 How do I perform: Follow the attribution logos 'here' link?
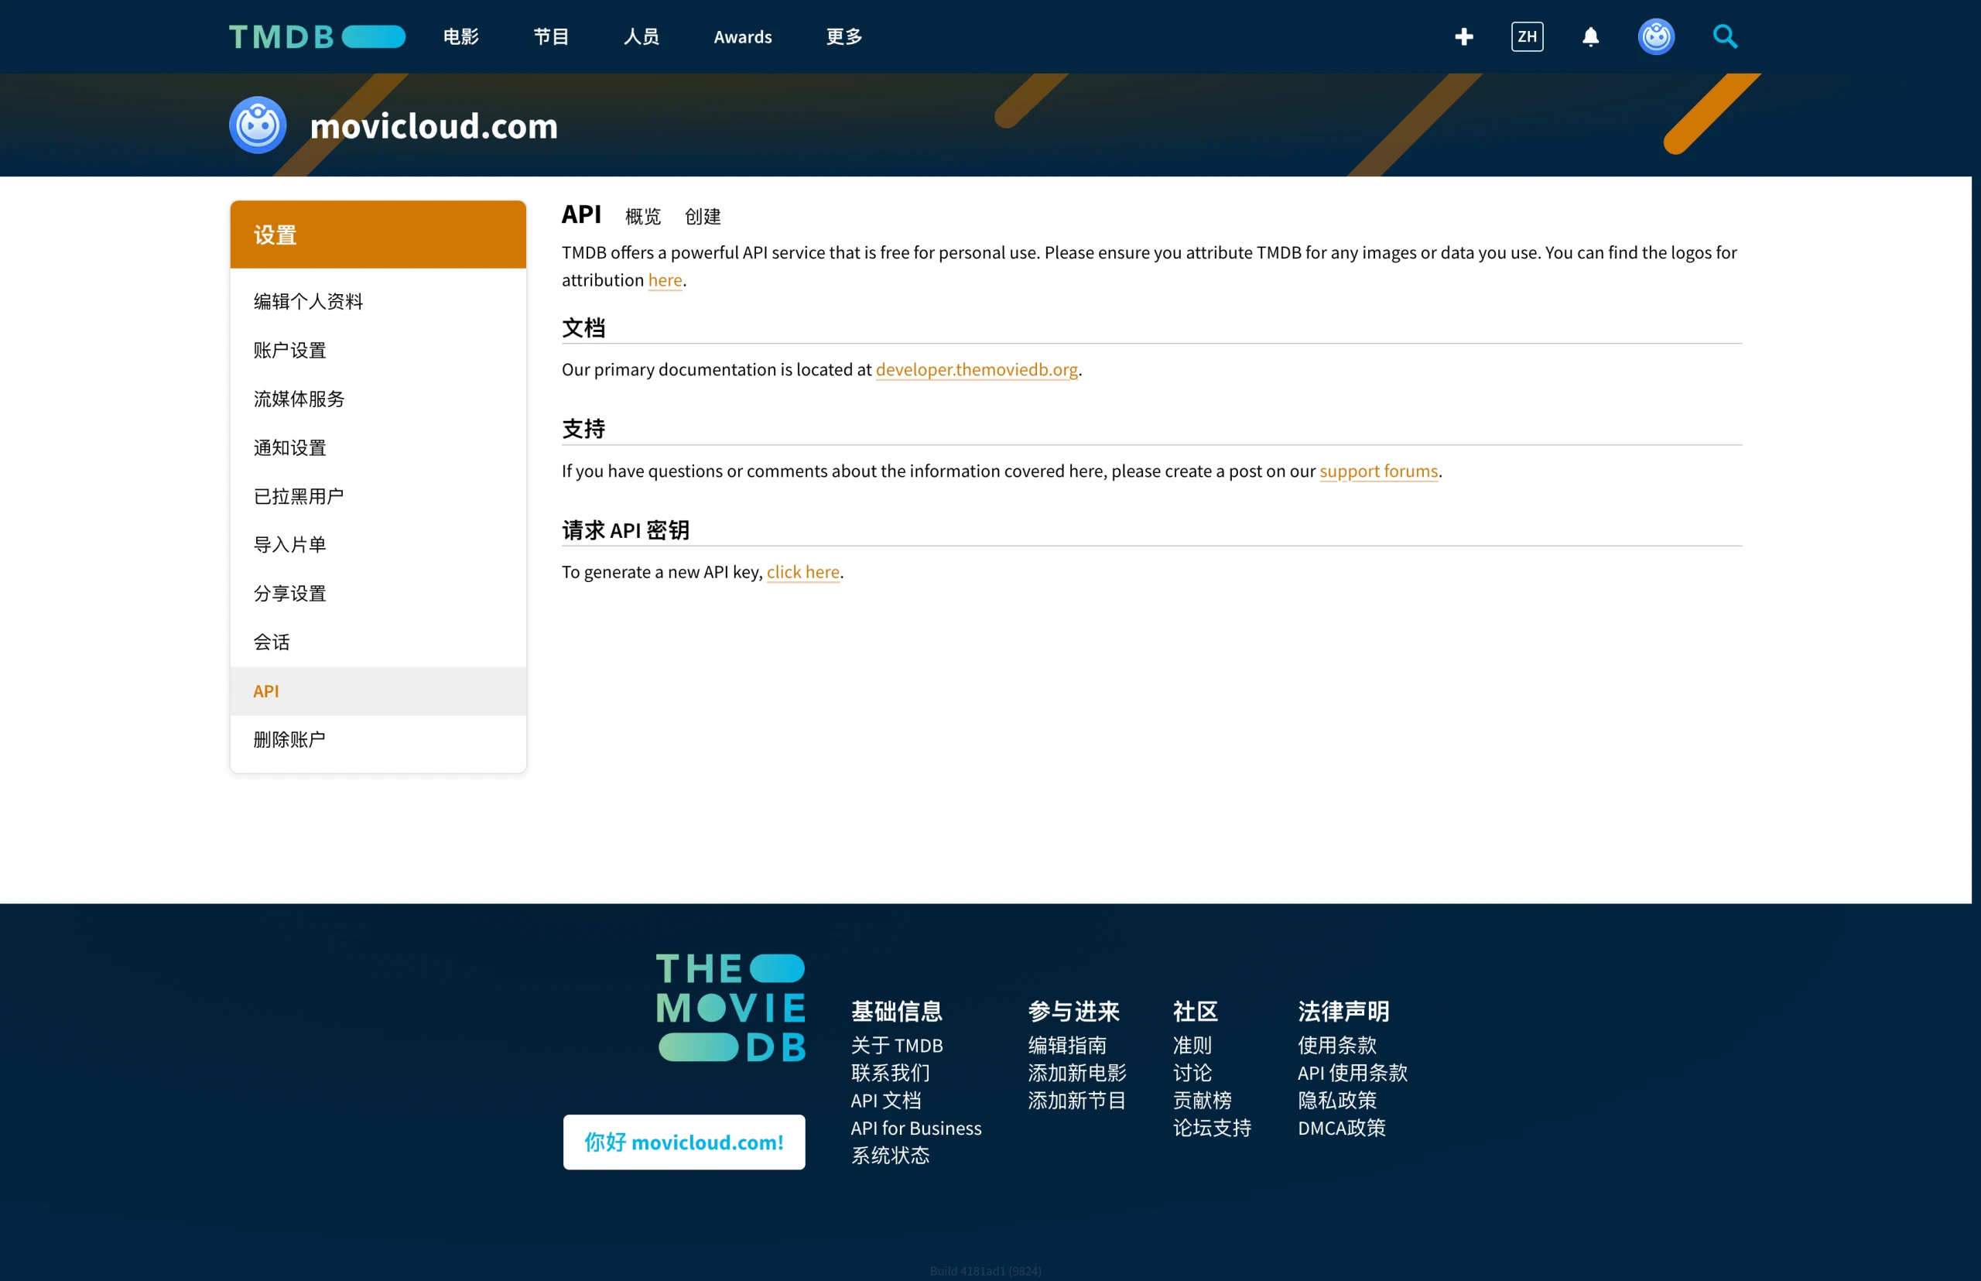tap(665, 280)
